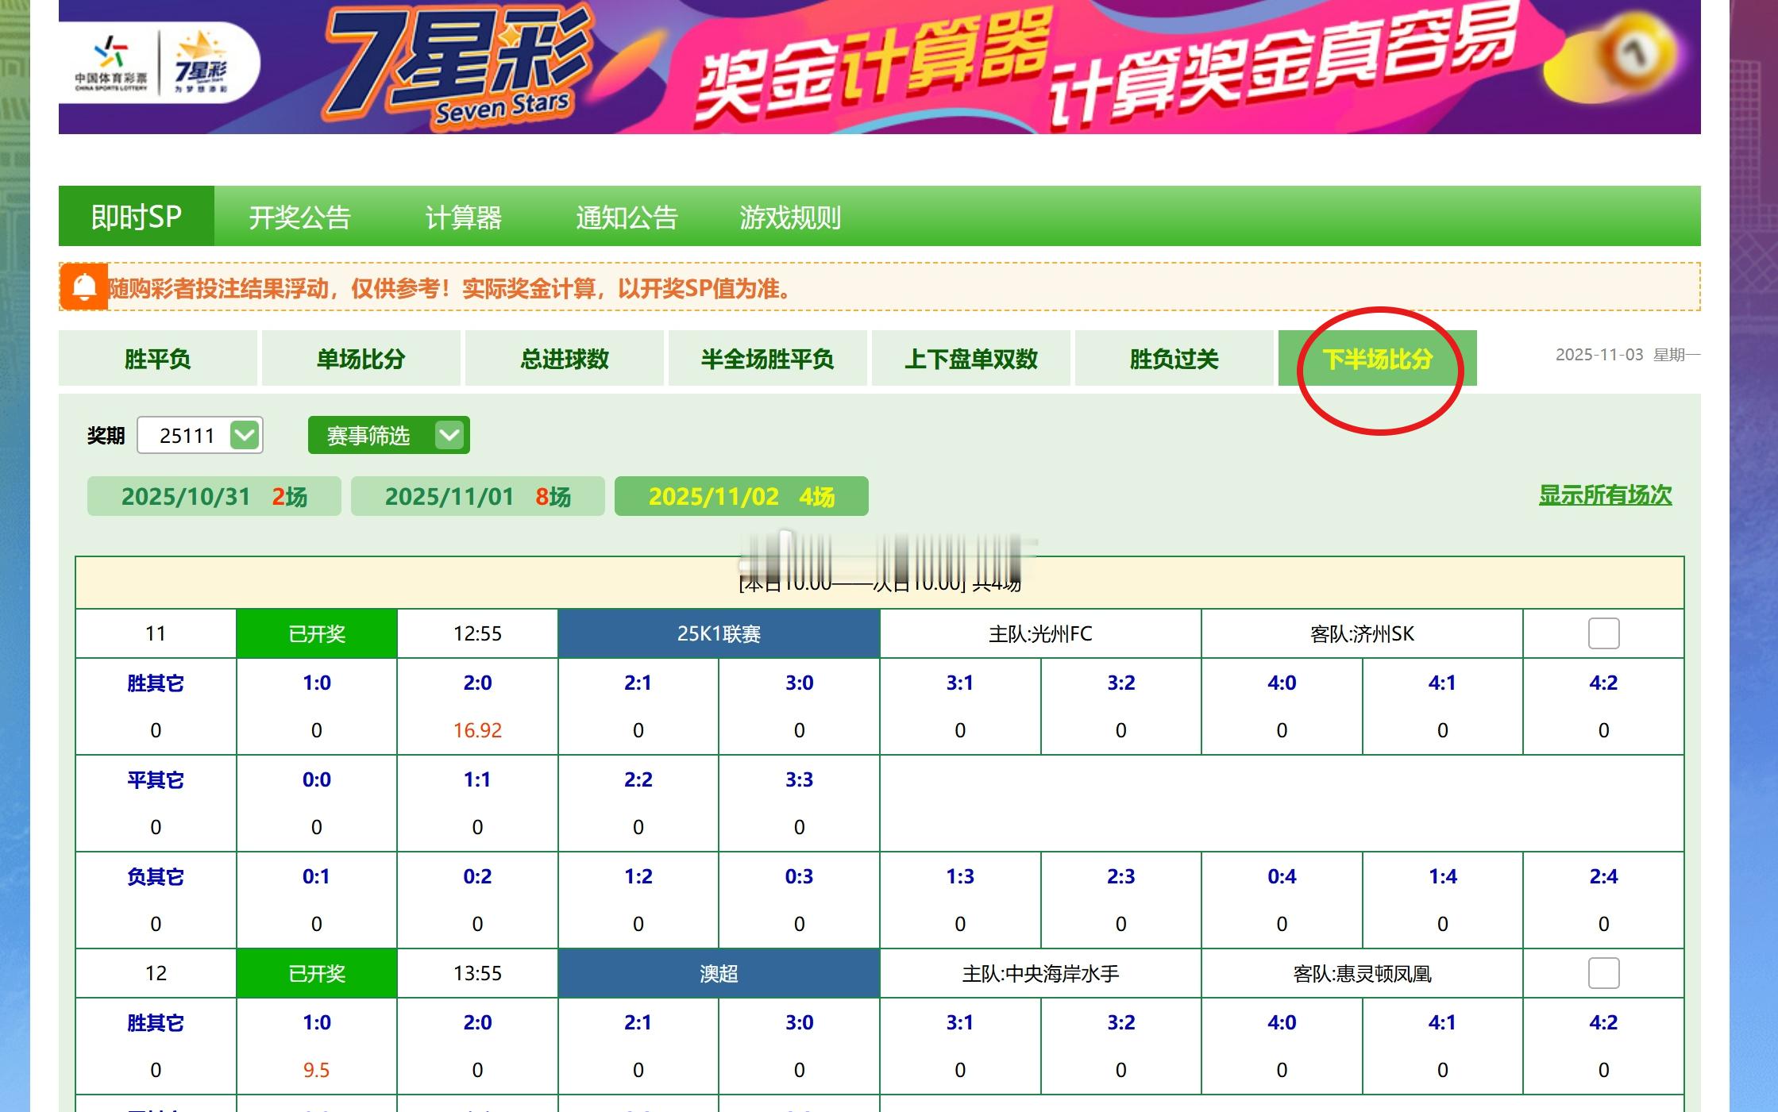Click the China Sports Lottery logo
This screenshot has height=1112, width=1778.
(111, 63)
